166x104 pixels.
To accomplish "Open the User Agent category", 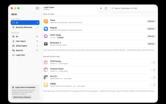I will click(x=25, y=41).
